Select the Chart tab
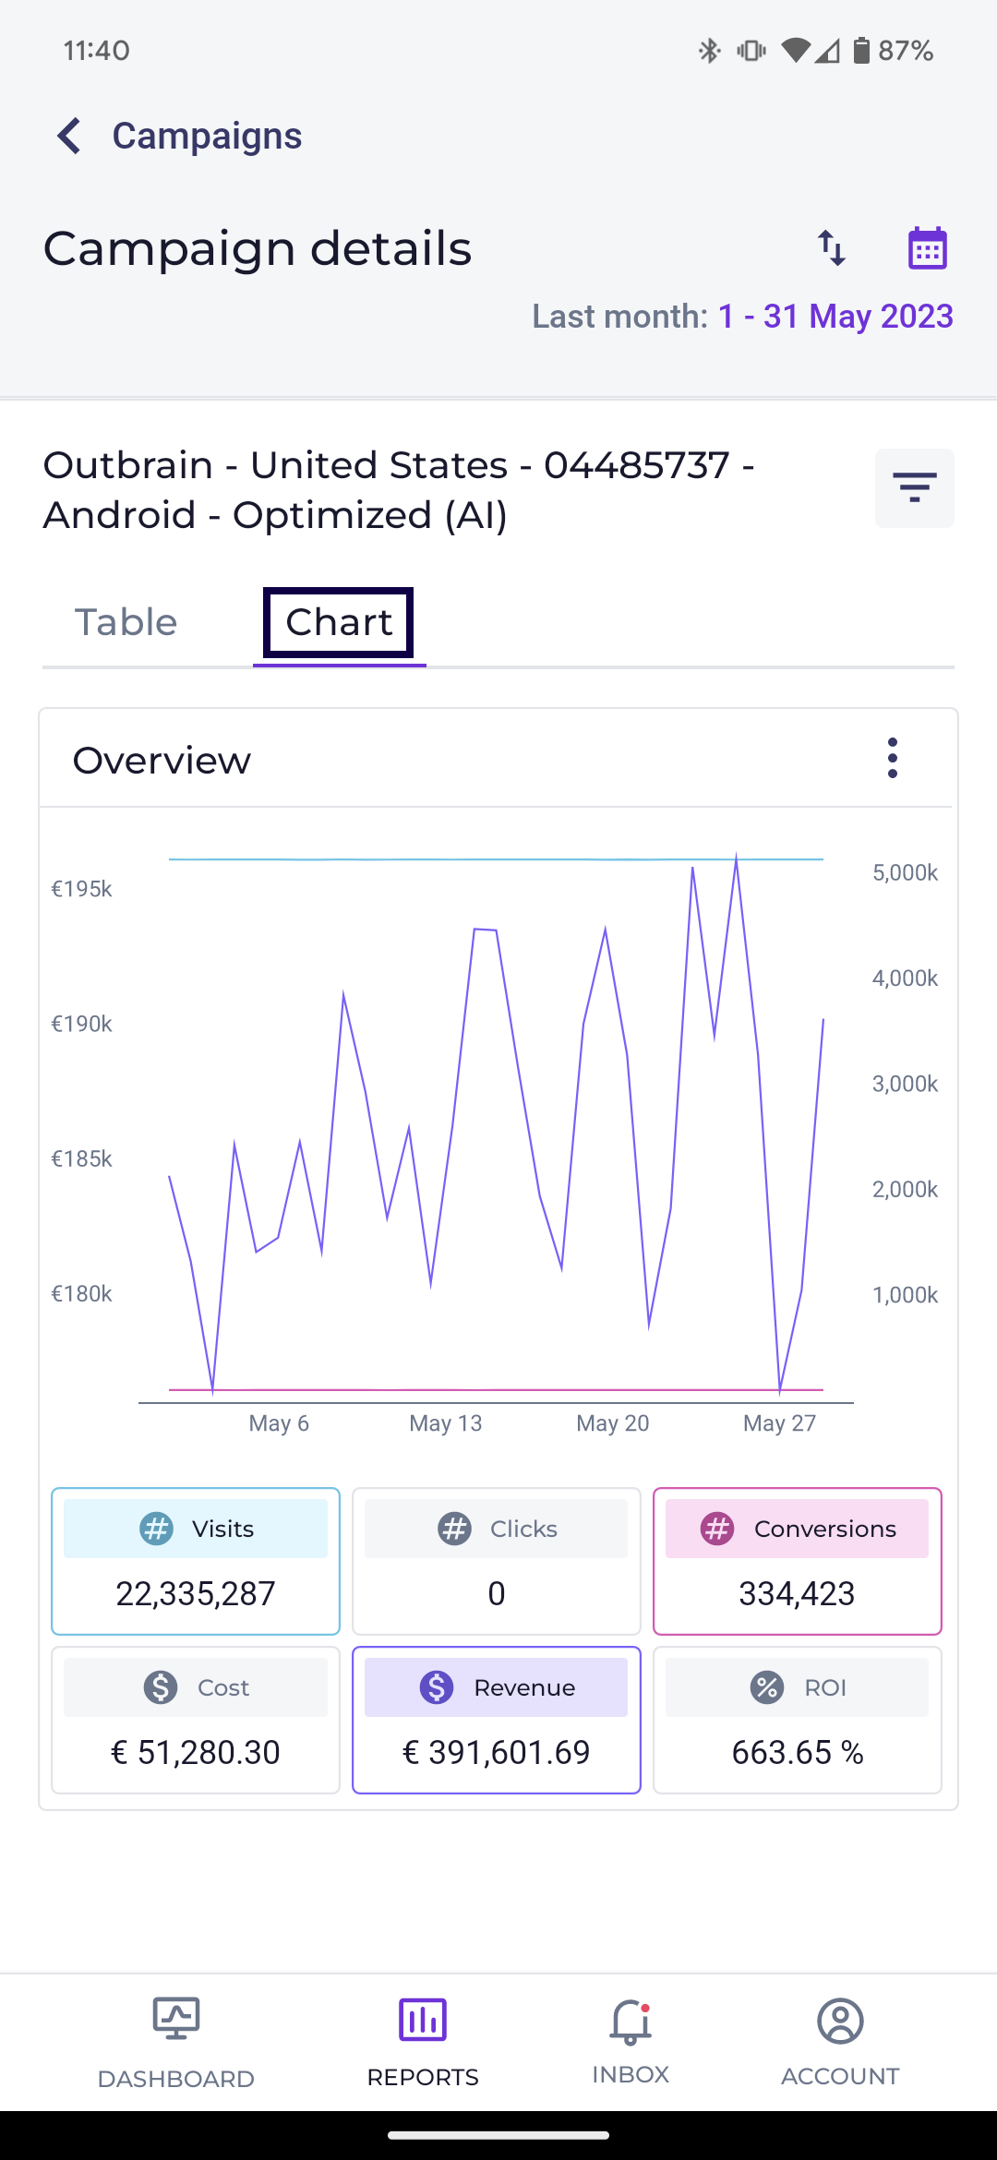The height and width of the screenshot is (2160, 997). pyautogui.click(x=339, y=622)
